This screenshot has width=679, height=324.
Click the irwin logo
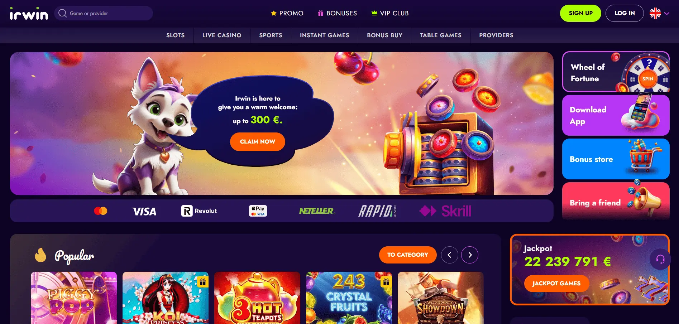[x=29, y=14]
